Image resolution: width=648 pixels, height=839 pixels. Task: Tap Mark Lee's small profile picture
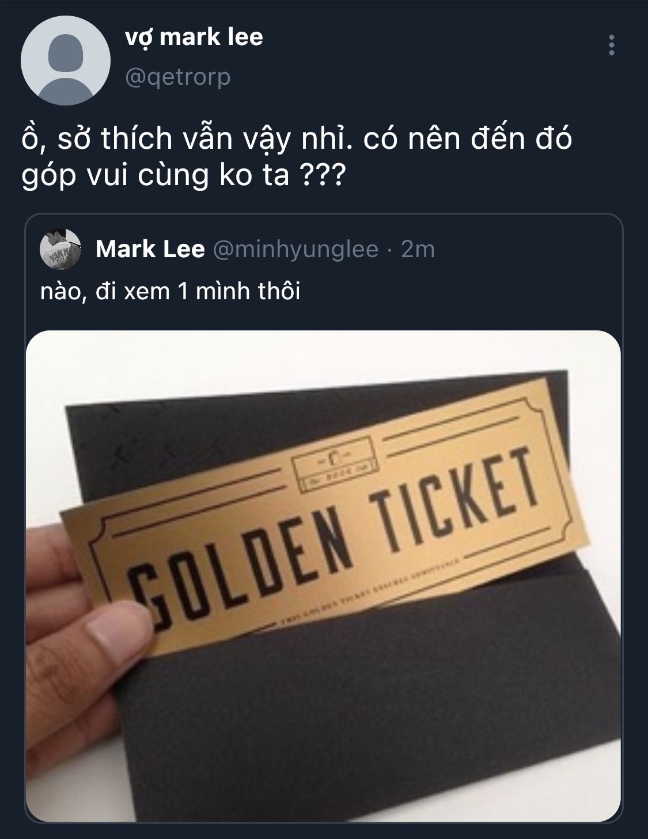tap(59, 248)
